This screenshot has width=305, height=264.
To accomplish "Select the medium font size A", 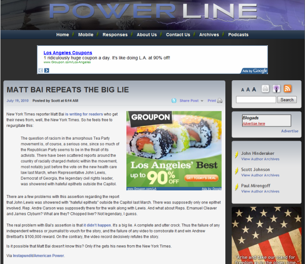I will 248,90.
